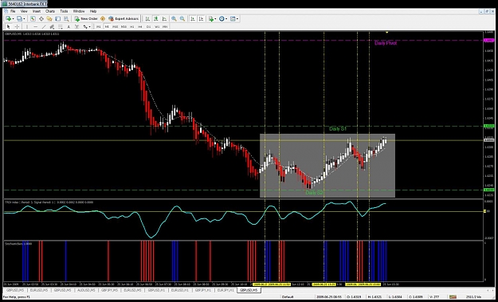Open the Window menu
The width and height of the screenshot is (498, 302).
(x=79, y=11)
